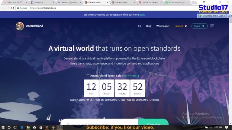Focus the email updates input field
The image size is (232, 130).
click(99, 122)
